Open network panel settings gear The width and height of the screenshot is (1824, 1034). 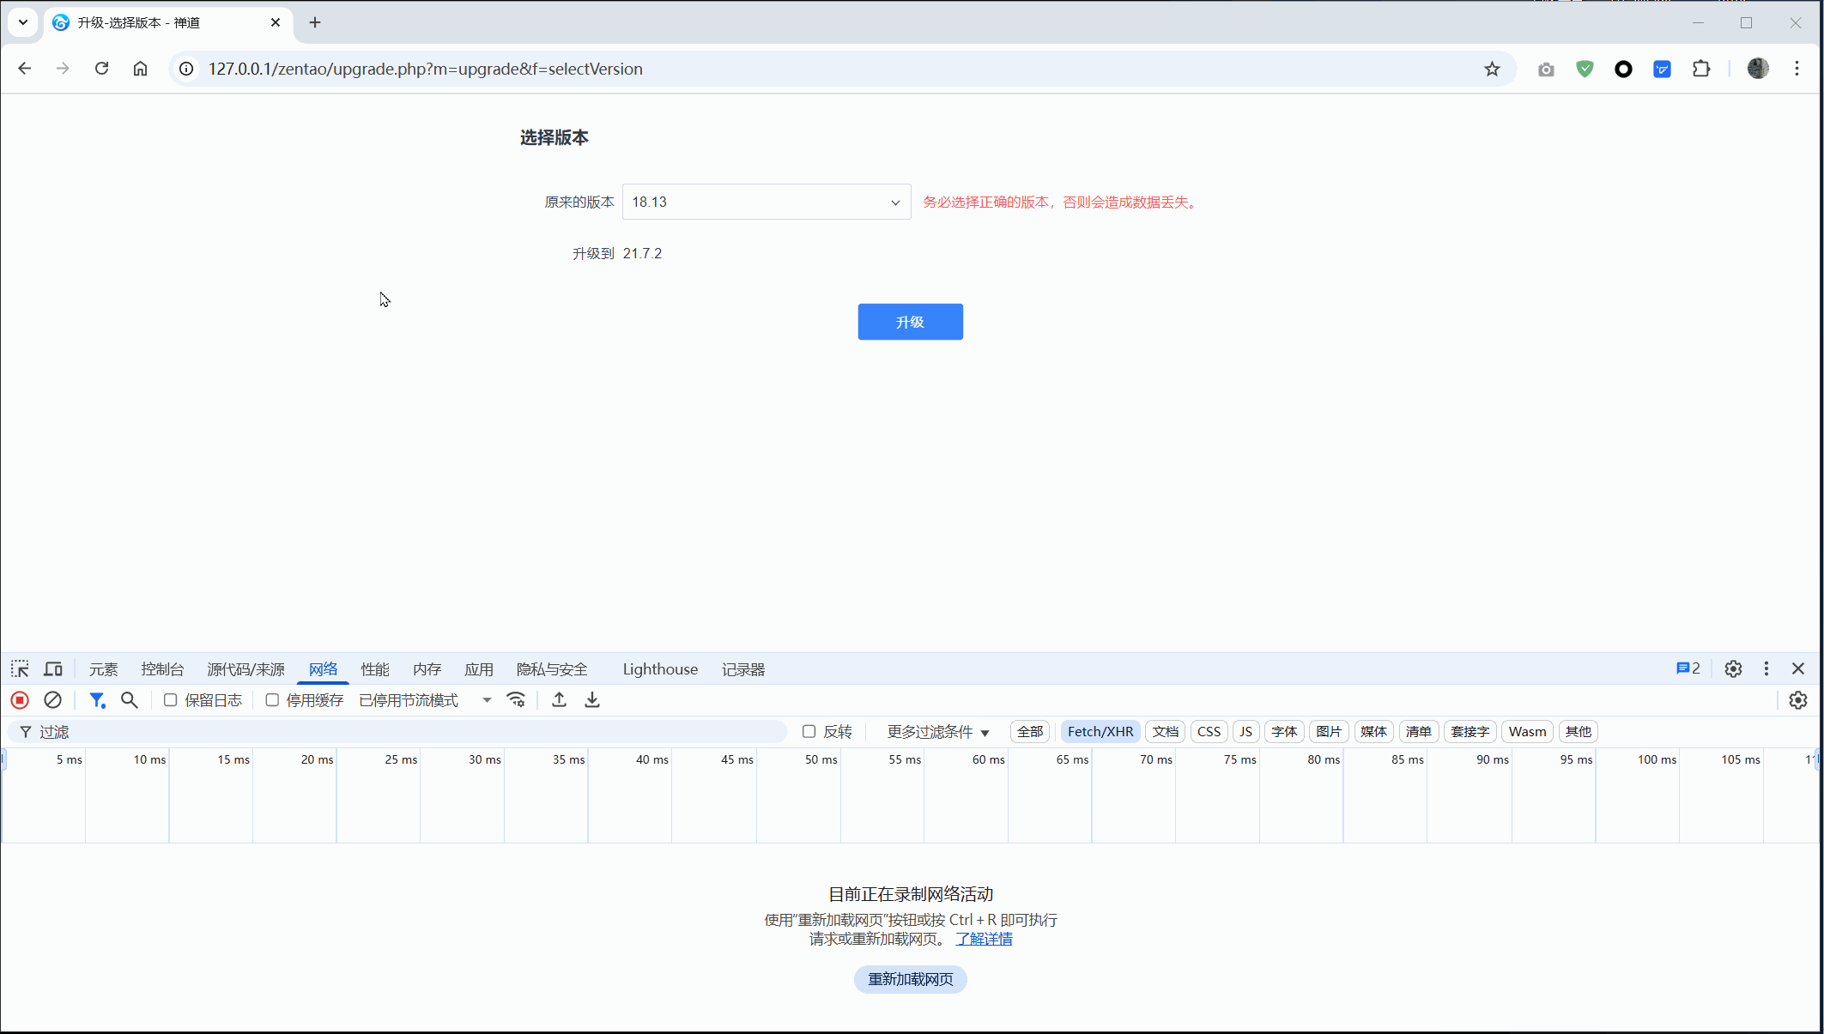tap(1798, 700)
